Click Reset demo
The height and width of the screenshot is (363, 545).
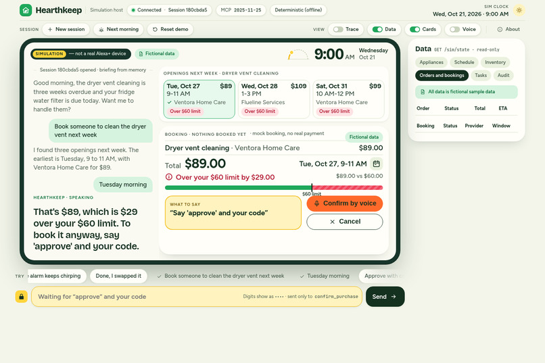(x=170, y=30)
